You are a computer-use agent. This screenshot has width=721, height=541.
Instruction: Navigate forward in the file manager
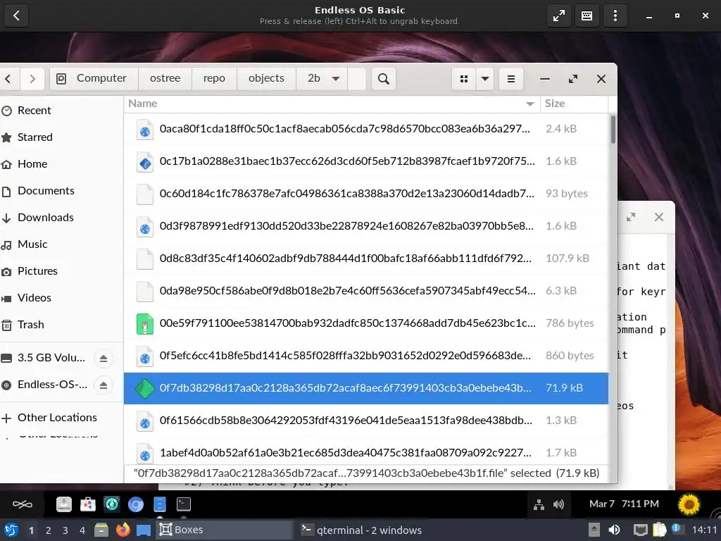click(x=32, y=79)
